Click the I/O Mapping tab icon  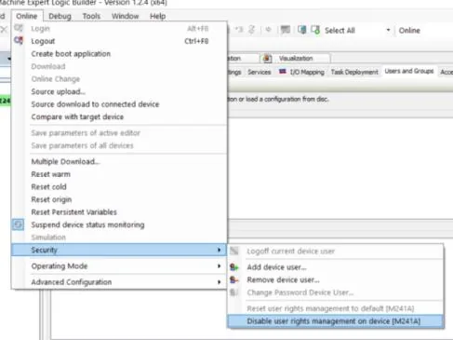coord(283,72)
